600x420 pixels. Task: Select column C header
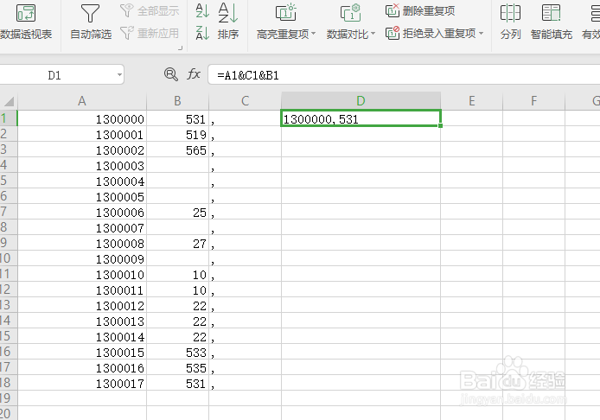[x=245, y=101]
